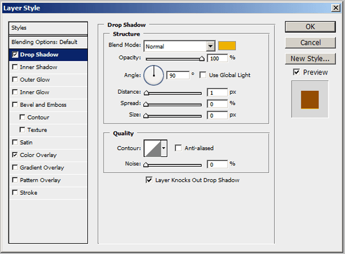Click the Distance slider handle

[x=146, y=93]
